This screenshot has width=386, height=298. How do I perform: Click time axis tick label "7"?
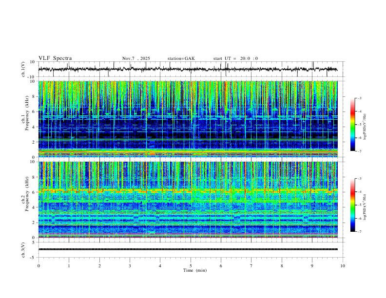[x=251, y=266]
